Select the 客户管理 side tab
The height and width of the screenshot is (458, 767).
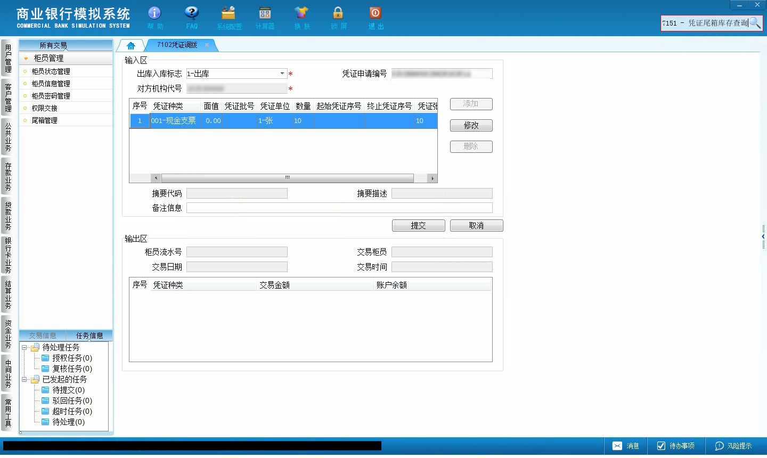click(x=8, y=97)
